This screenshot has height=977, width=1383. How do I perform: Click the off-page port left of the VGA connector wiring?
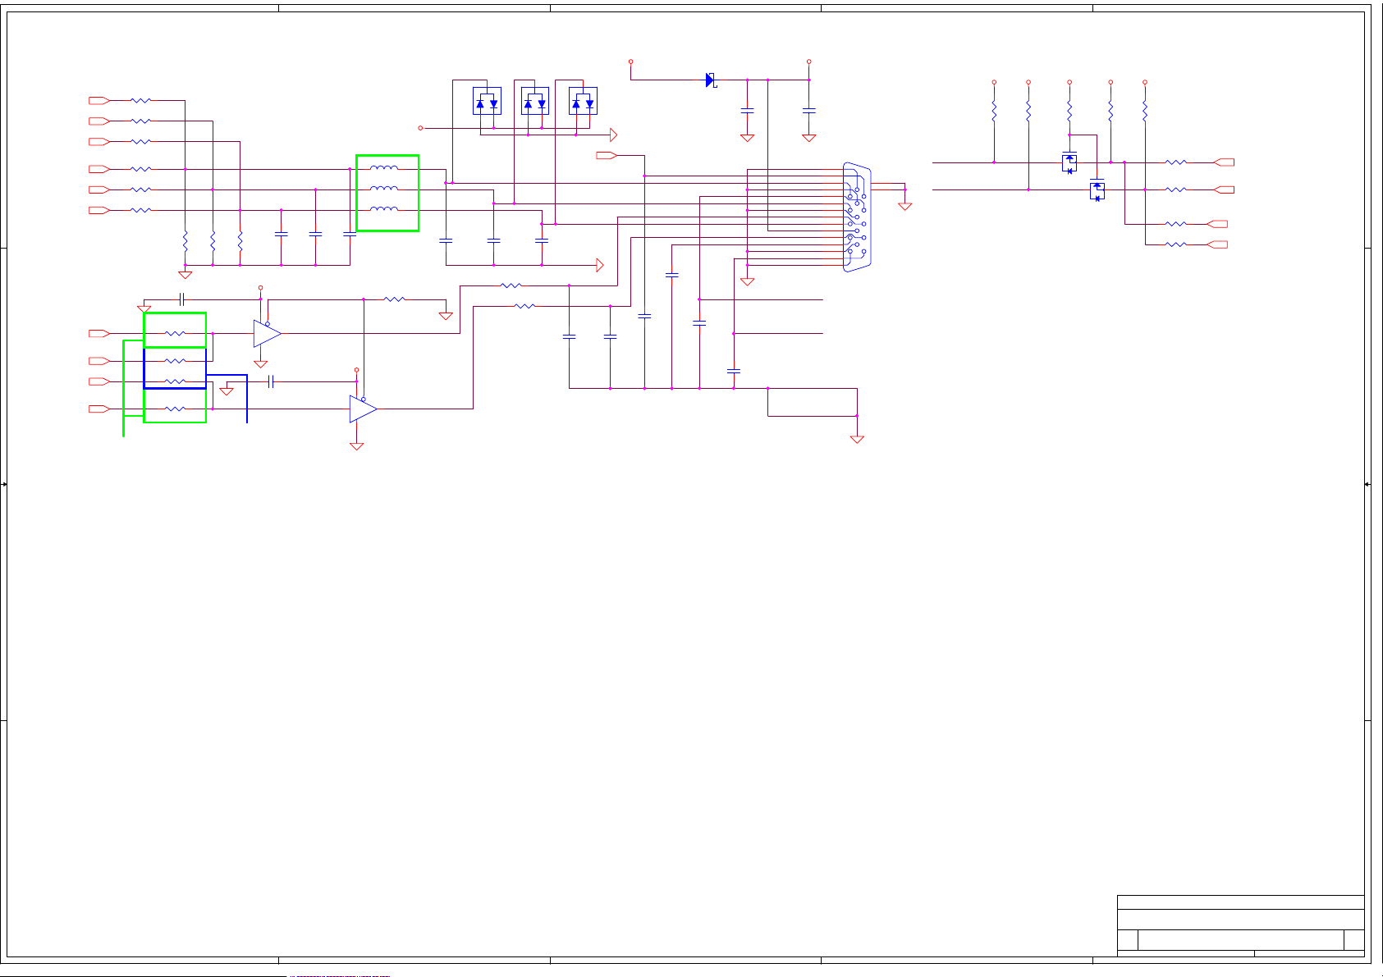pyautogui.click(x=607, y=155)
